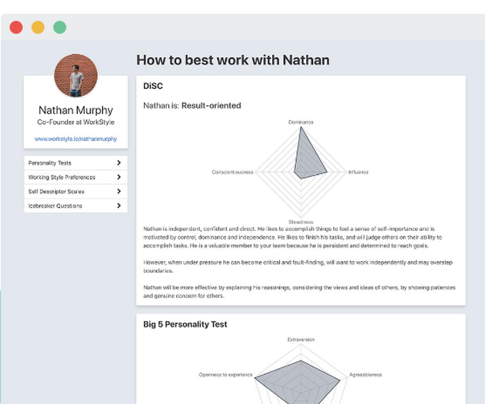Click the Extraversion axis label
This screenshot has height=404, width=485.
(x=301, y=340)
